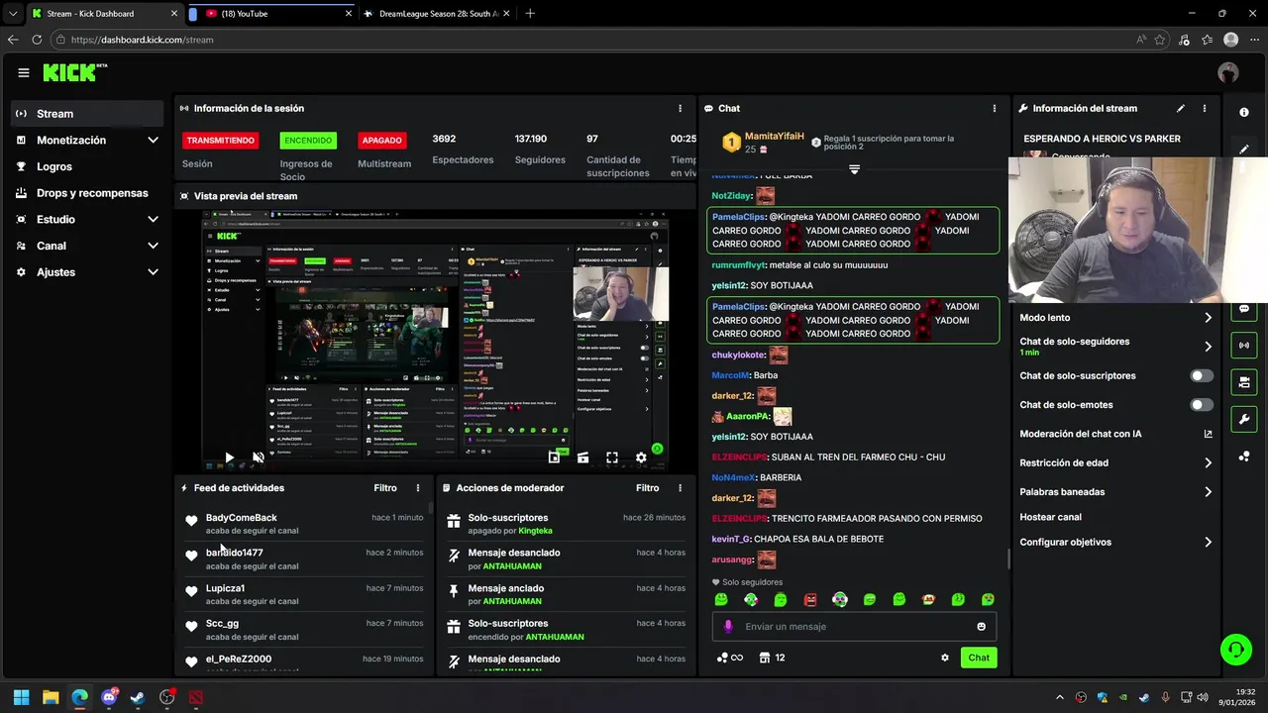This screenshot has height=713, width=1268.
Task: Open the shop icon showing 12
Action: click(x=773, y=658)
